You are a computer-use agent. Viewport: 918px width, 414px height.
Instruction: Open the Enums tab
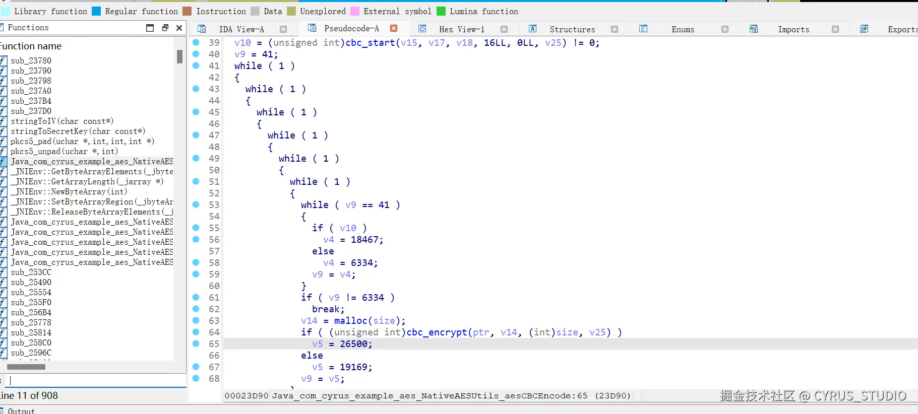point(683,29)
